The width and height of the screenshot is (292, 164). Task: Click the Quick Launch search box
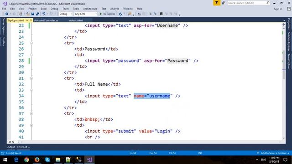tap(248, 3)
